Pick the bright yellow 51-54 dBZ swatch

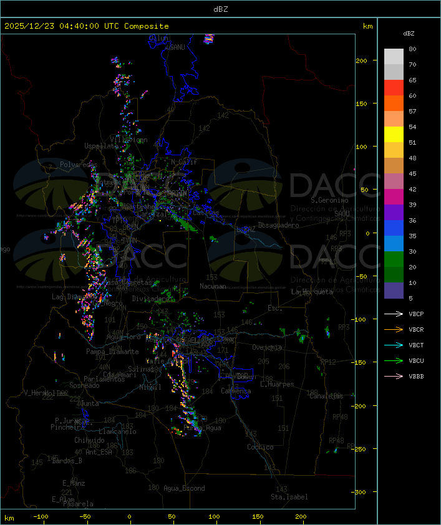[x=394, y=134]
